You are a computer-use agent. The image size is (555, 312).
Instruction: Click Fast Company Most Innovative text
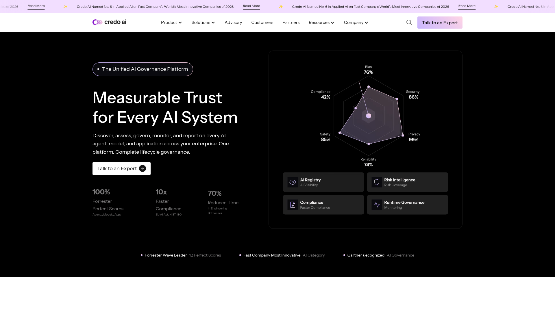click(272, 255)
